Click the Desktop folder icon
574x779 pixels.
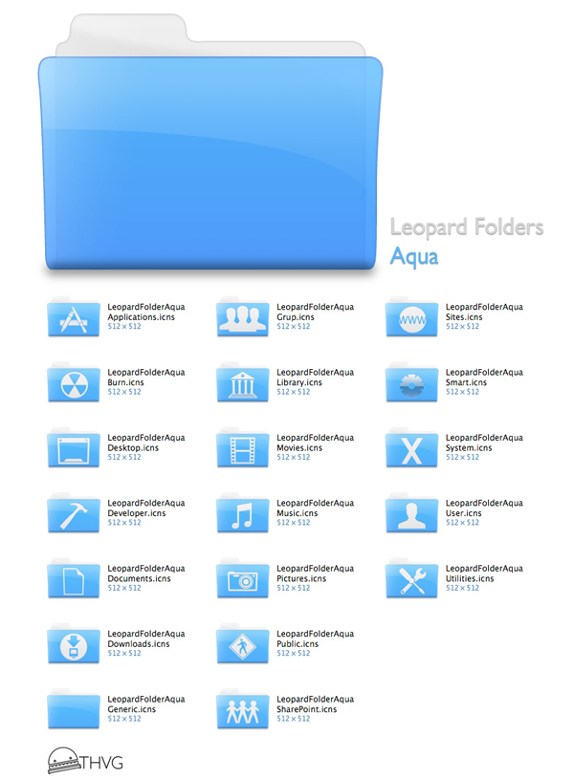coord(74,447)
